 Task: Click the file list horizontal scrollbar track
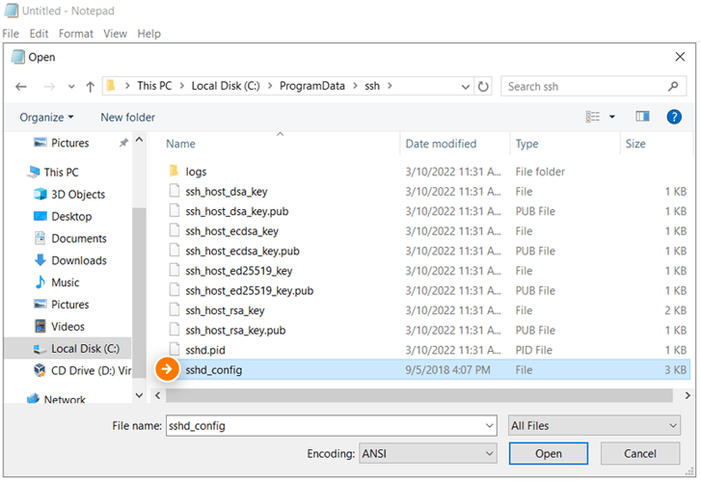419,395
